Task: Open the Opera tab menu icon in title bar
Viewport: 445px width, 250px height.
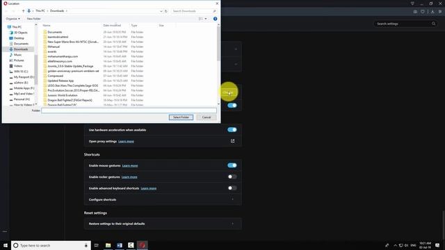Action: 412,3
